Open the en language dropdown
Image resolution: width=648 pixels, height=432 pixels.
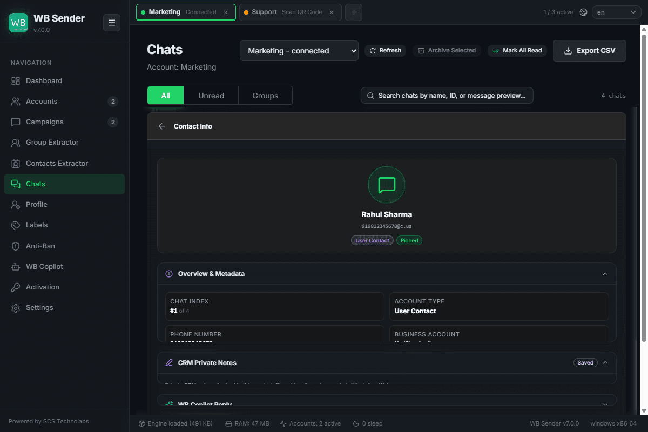pos(617,12)
